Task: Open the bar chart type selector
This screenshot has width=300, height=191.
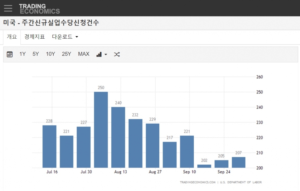Action: [99, 54]
